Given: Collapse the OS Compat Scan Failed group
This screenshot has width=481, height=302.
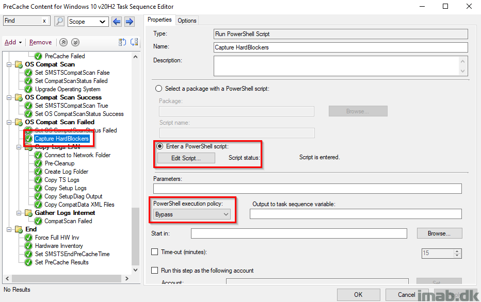Looking at the screenshot, I should click(x=9, y=122).
